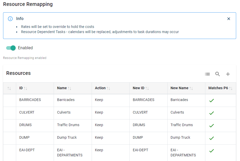This screenshot has height=161, width=240.
Task: Sort by New Name column header
Action: [x=191, y=88]
